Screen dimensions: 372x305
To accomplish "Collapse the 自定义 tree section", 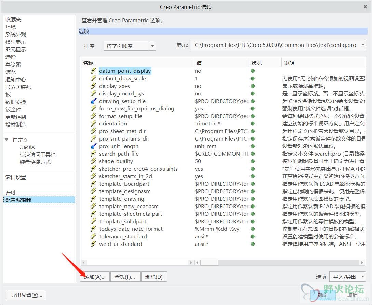I will pyautogui.click(x=6, y=140).
